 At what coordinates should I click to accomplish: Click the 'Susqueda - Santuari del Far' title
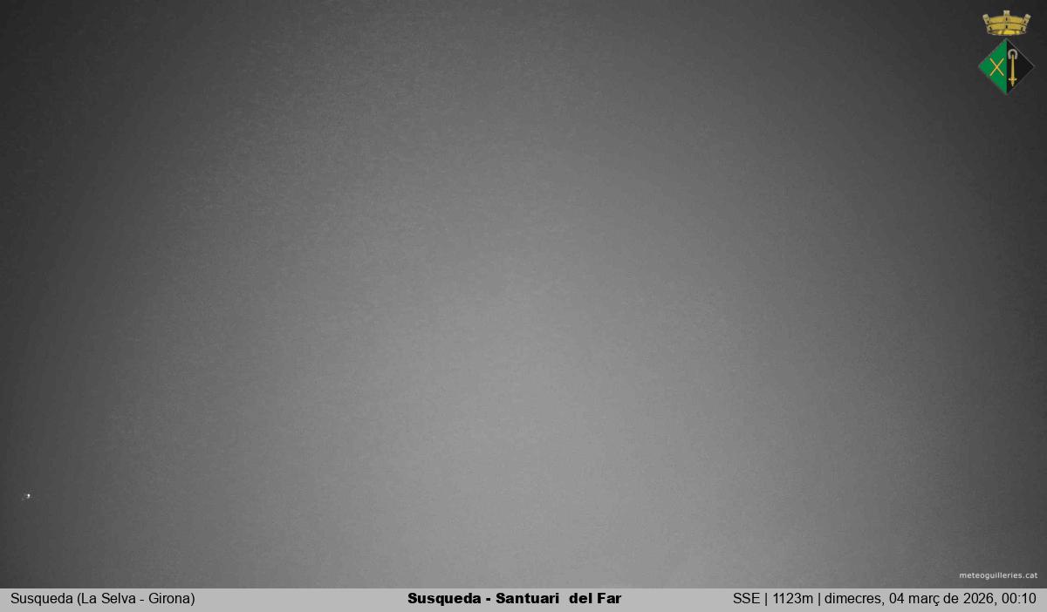point(514,599)
